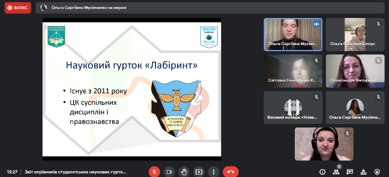This screenshot has height=177, width=389.
Task: Click bullet 'Існує з 2011 року'
Action: coord(99,92)
